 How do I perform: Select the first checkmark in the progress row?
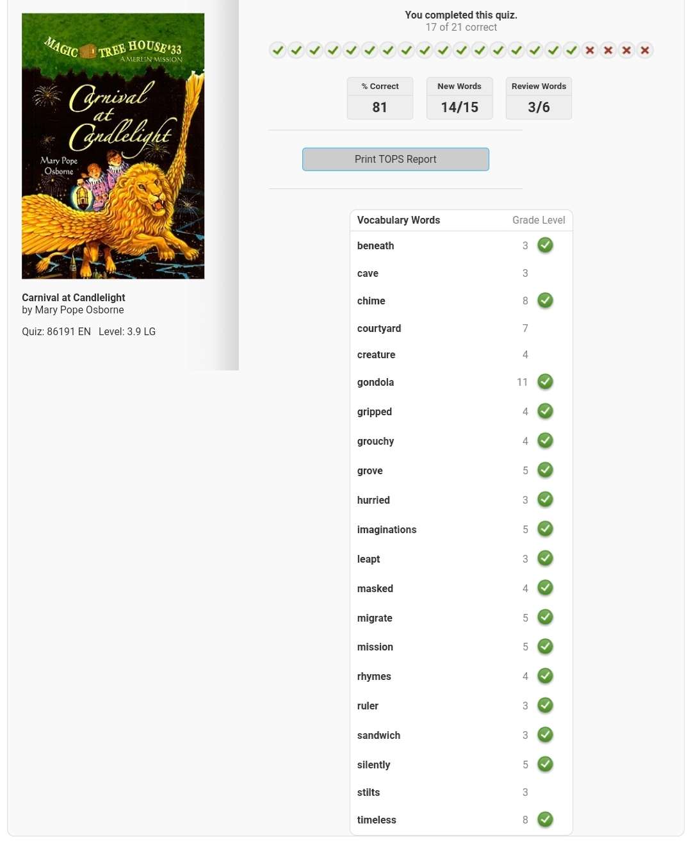(x=277, y=50)
